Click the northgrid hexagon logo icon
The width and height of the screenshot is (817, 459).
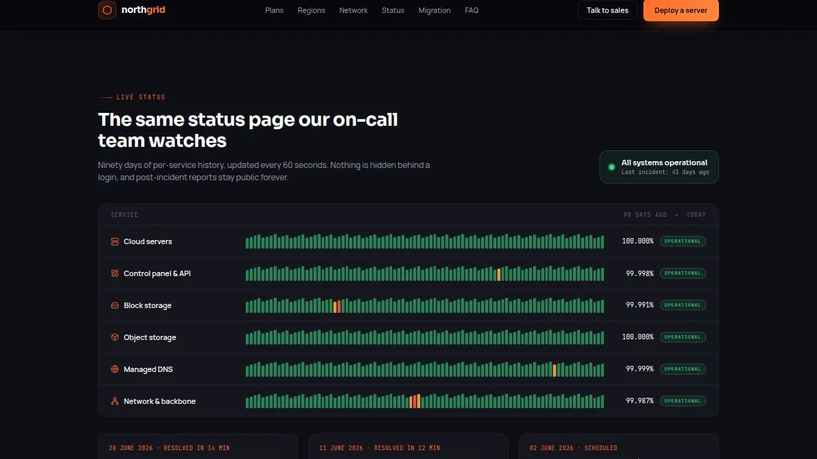coord(107,10)
